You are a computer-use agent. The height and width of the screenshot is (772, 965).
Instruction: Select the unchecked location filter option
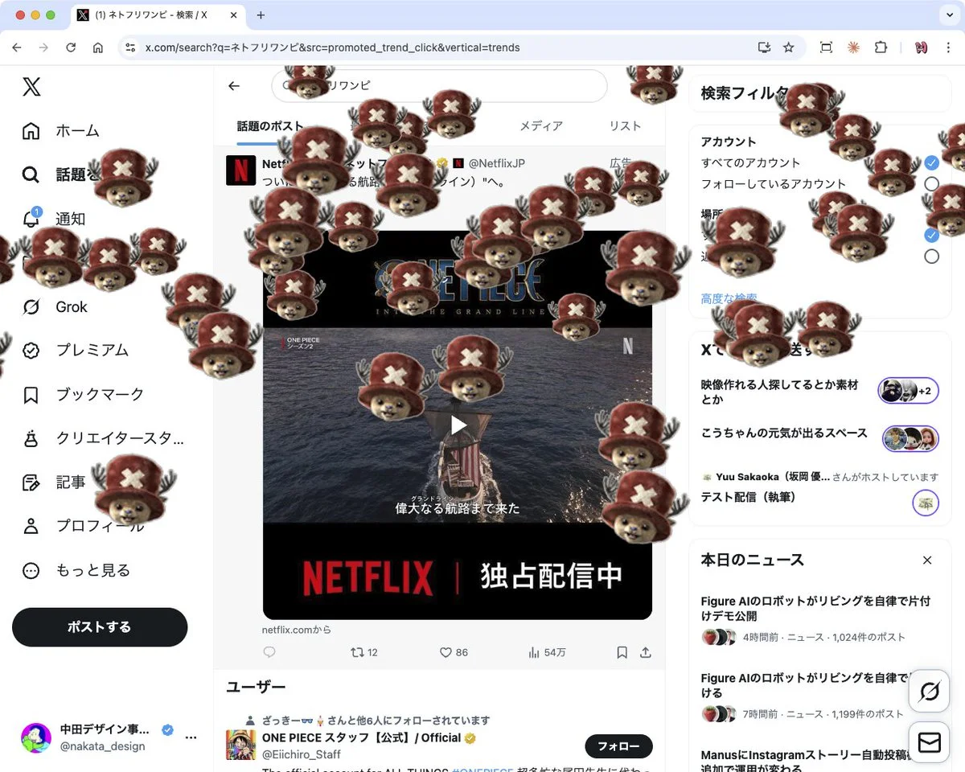click(931, 256)
